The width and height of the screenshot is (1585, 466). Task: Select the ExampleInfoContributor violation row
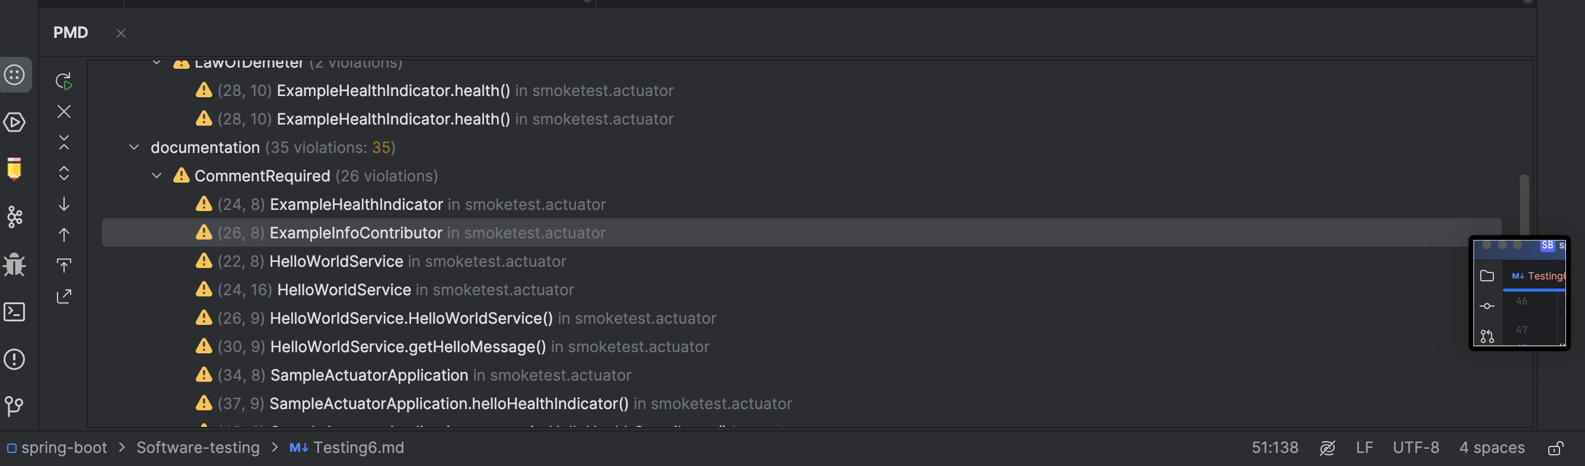(356, 233)
